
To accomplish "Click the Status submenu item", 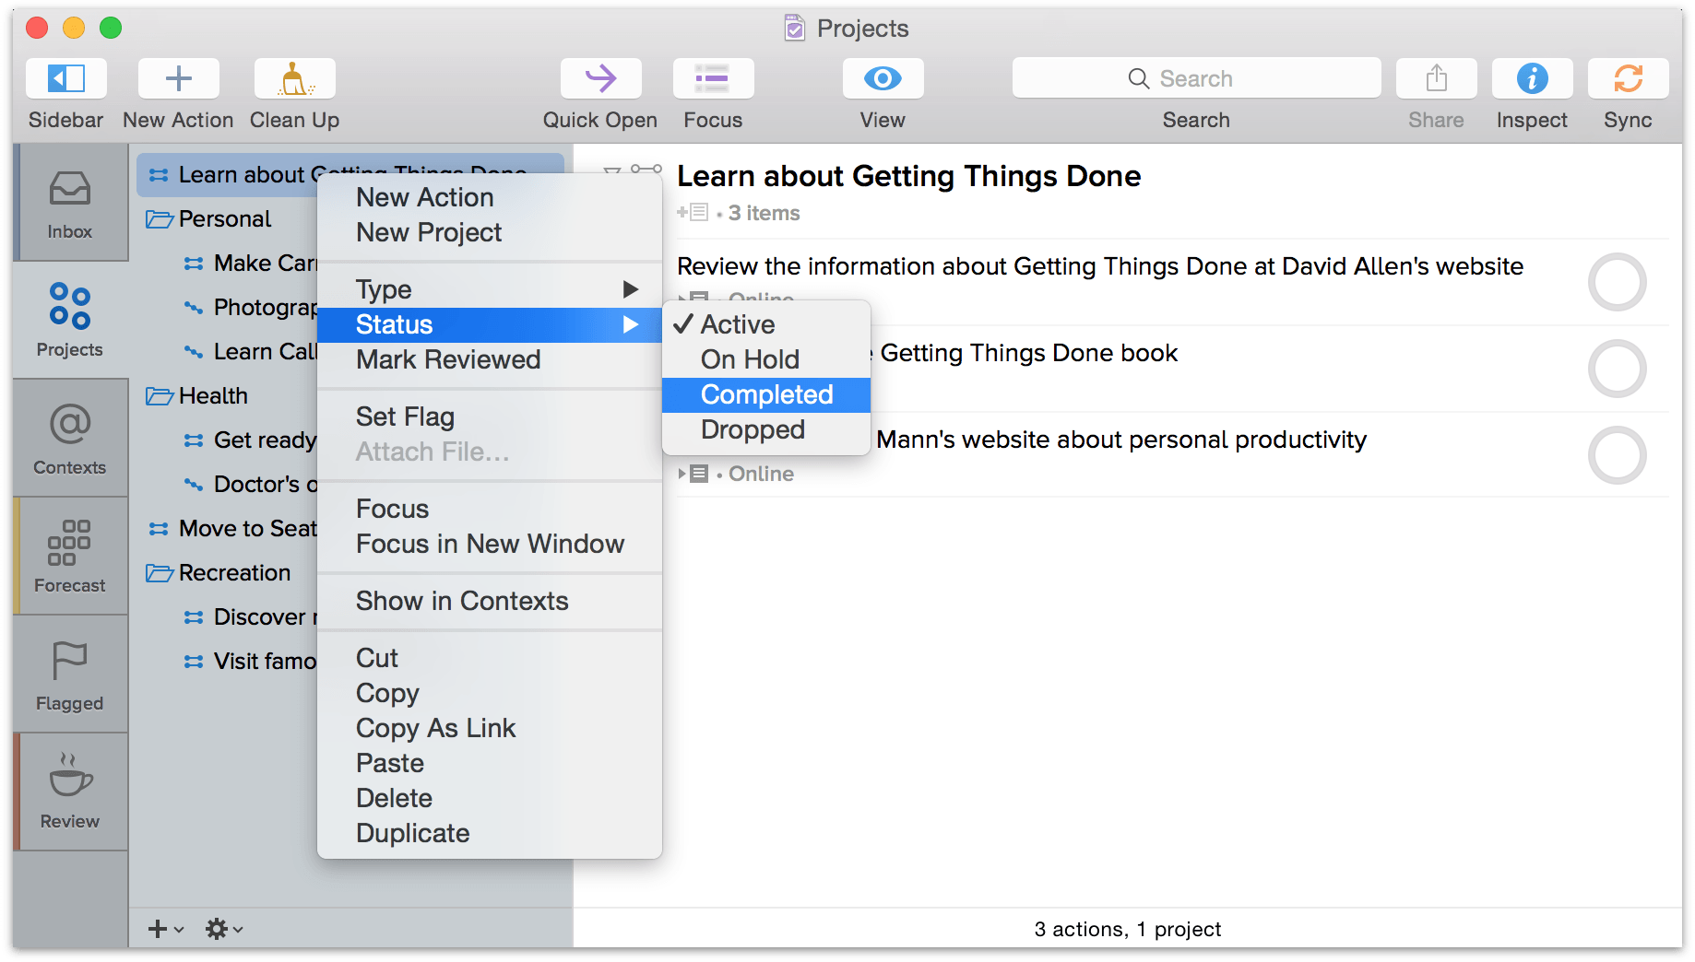I will tap(490, 324).
